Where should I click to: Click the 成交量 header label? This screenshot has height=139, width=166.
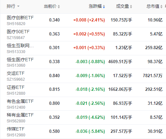pos(123,6)
